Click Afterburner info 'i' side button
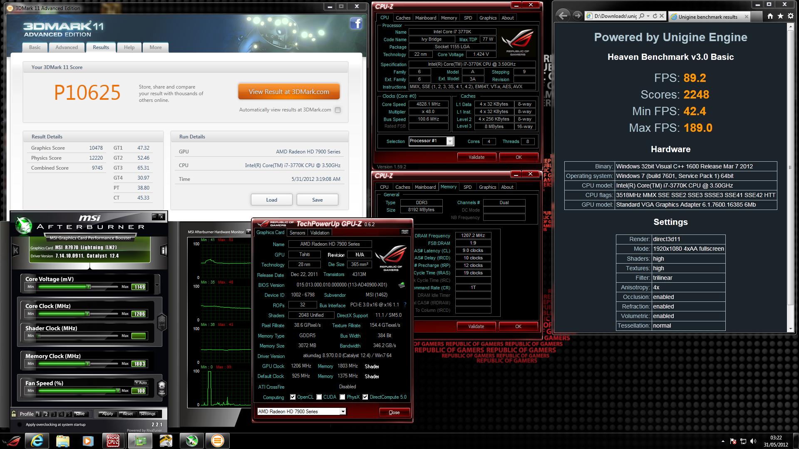The height and width of the screenshot is (449, 799). (164, 250)
